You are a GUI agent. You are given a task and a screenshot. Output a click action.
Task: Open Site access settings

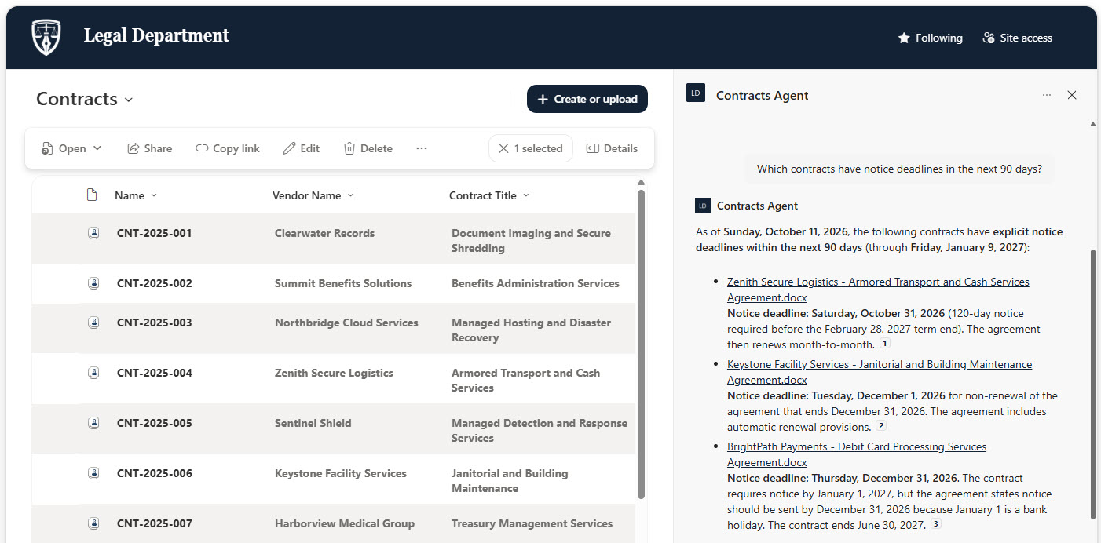click(1018, 38)
